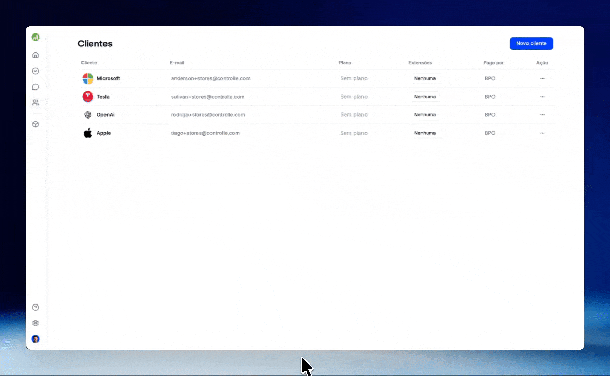Image resolution: width=610 pixels, height=376 pixels.
Task: Click the Microsoft logo thumbnail
Action: (x=88, y=78)
